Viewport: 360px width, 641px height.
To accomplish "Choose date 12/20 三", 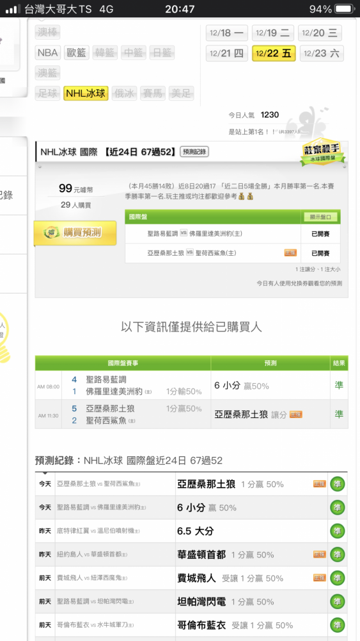I will (320, 33).
